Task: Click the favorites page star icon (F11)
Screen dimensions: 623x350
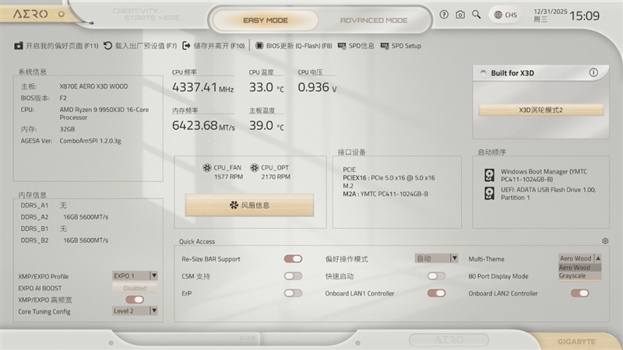Action: coord(19,46)
